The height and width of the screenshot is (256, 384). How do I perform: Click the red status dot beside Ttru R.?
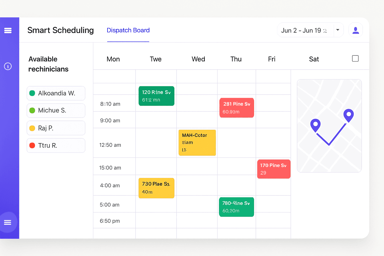(32, 145)
